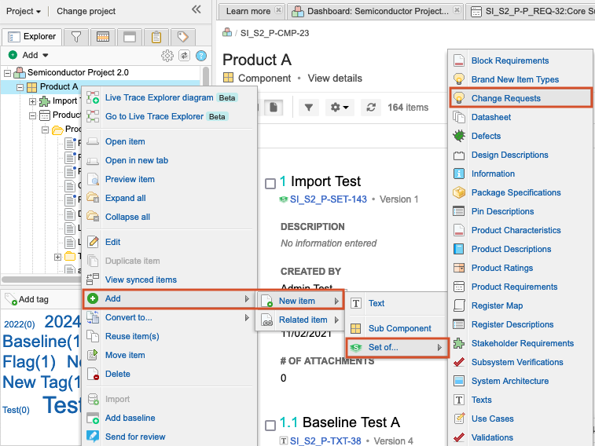This screenshot has width=595, height=446.
Task: Switch to Dashboard: Semiconductor Project tab
Action: [x=377, y=11]
